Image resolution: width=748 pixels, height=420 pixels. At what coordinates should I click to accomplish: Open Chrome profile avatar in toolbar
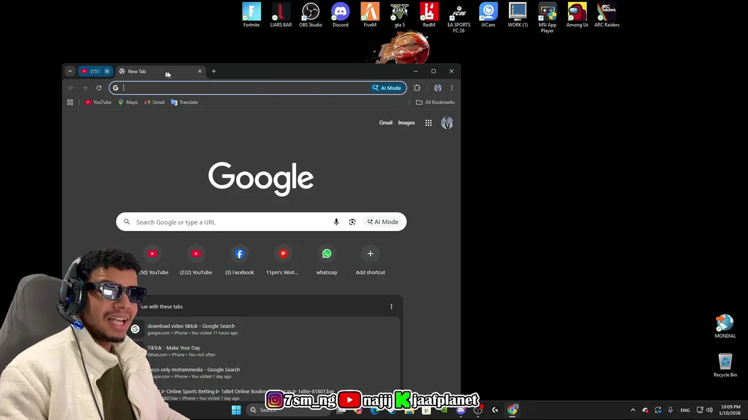point(438,88)
